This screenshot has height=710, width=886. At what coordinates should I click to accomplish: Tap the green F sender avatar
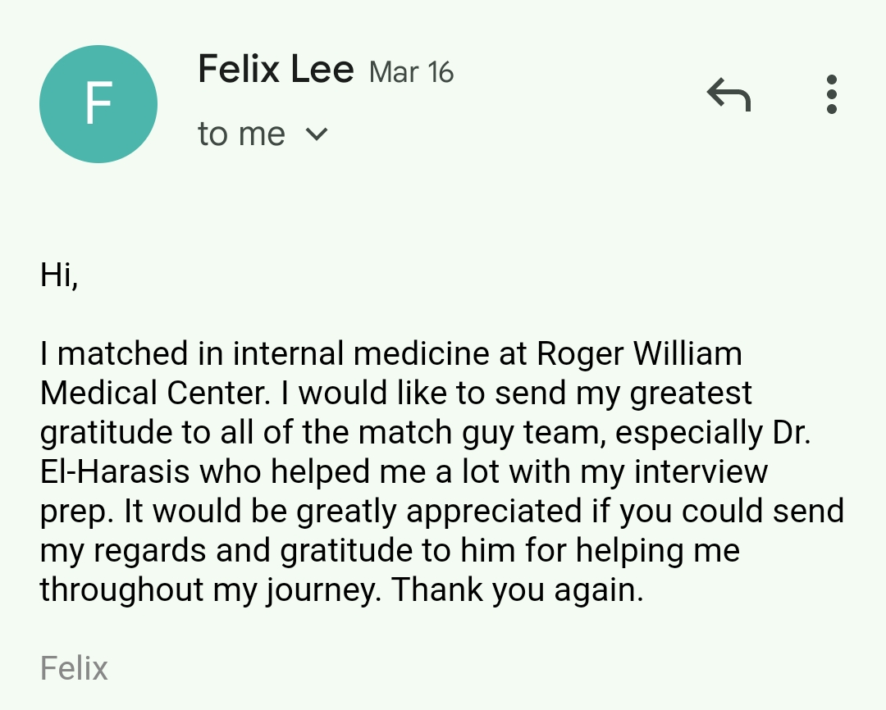(98, 104)
